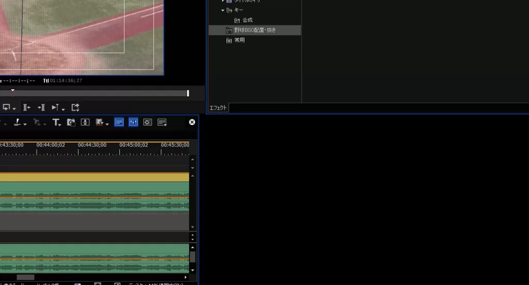The image size is (529, 285).
Task: Click the Set Out point icon
Action: [x=41, y=107]
